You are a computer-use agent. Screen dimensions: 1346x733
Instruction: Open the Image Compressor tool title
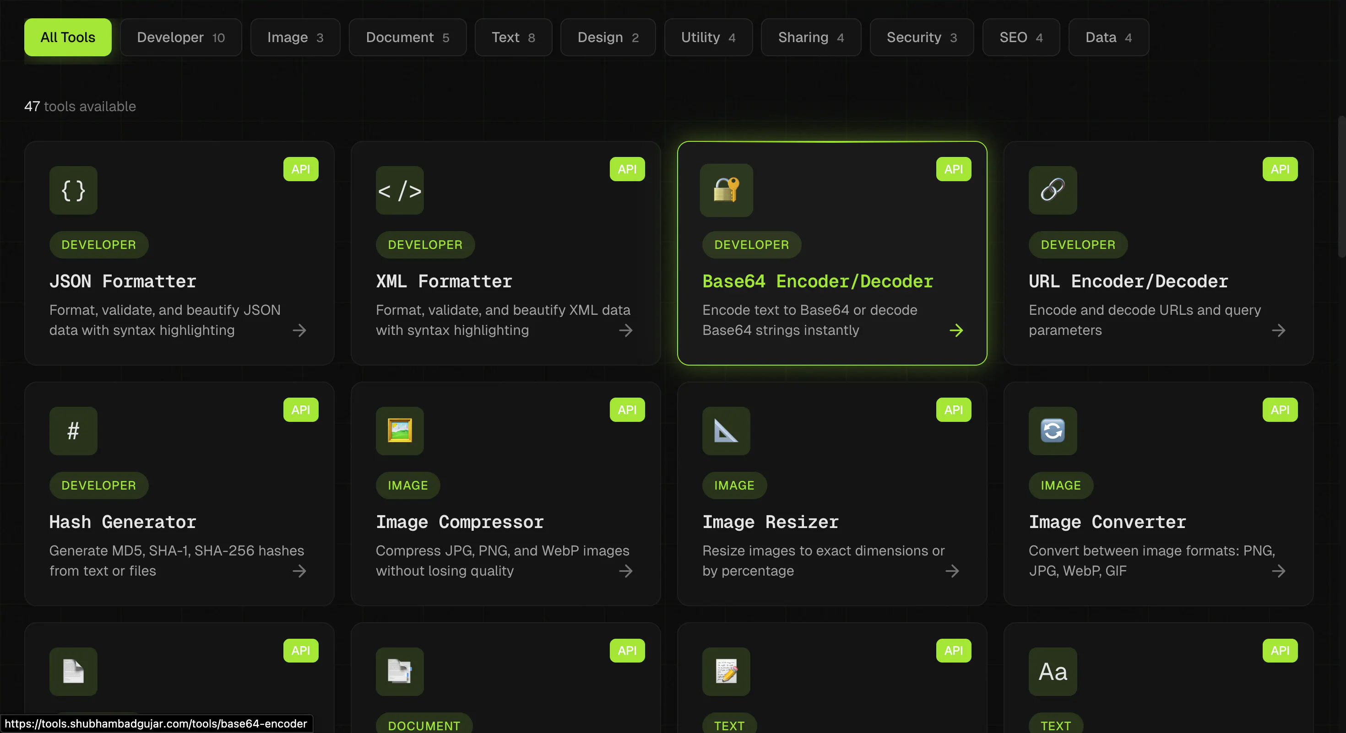460,522
